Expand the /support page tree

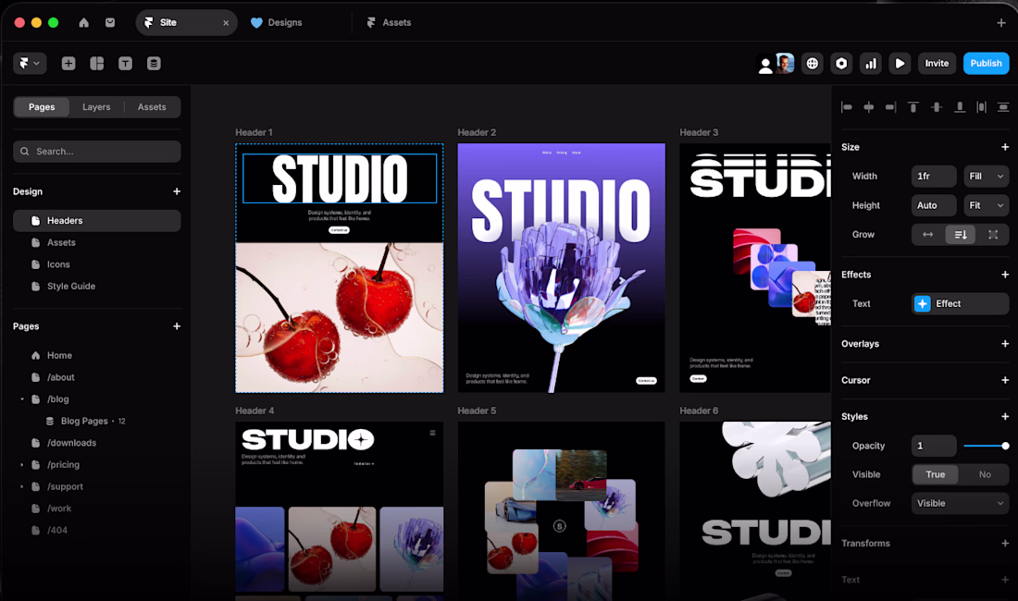pos(22,487)
